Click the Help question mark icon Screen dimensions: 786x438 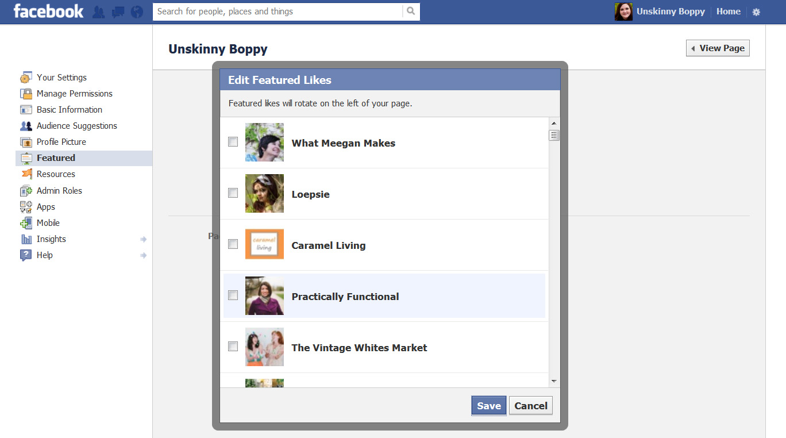pyautogui.click(x=26, y=255)
